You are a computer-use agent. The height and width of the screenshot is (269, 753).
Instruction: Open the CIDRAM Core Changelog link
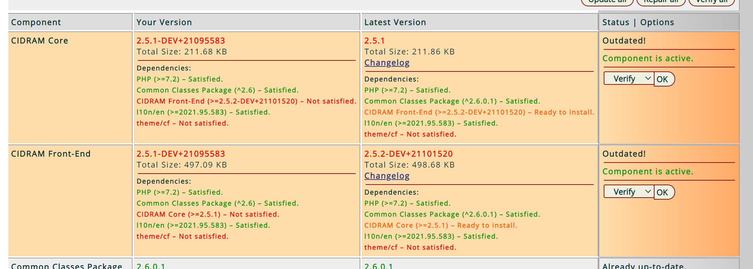click(387, 63)
